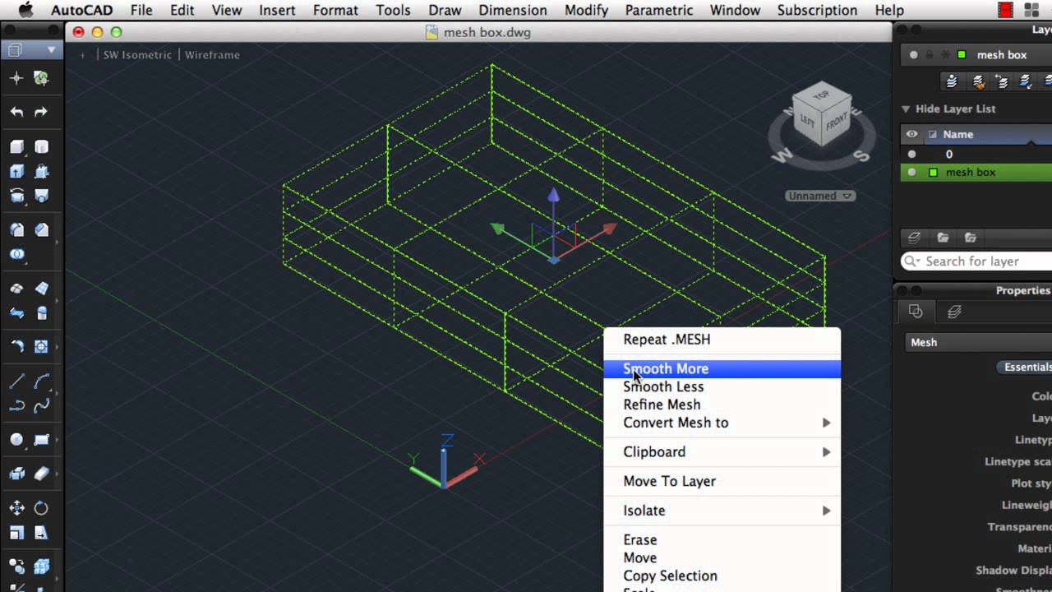The width and height of the screenshot is (1052, 592).
Task: Collapse the Hide Layer List triangle
Action: click(906, 109)
